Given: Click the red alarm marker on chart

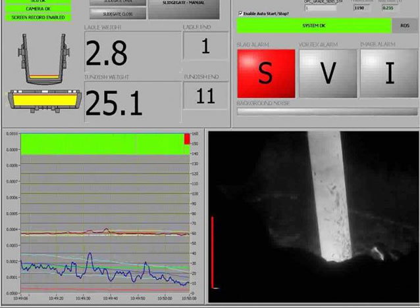Looking at the screenshot, I should [x=187, y=139].
